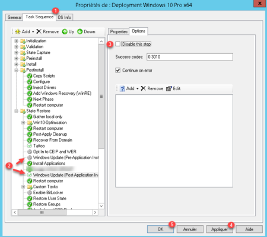
Task: Click the horizontal scrollbar thumb in tree
Action: [42, 213]
